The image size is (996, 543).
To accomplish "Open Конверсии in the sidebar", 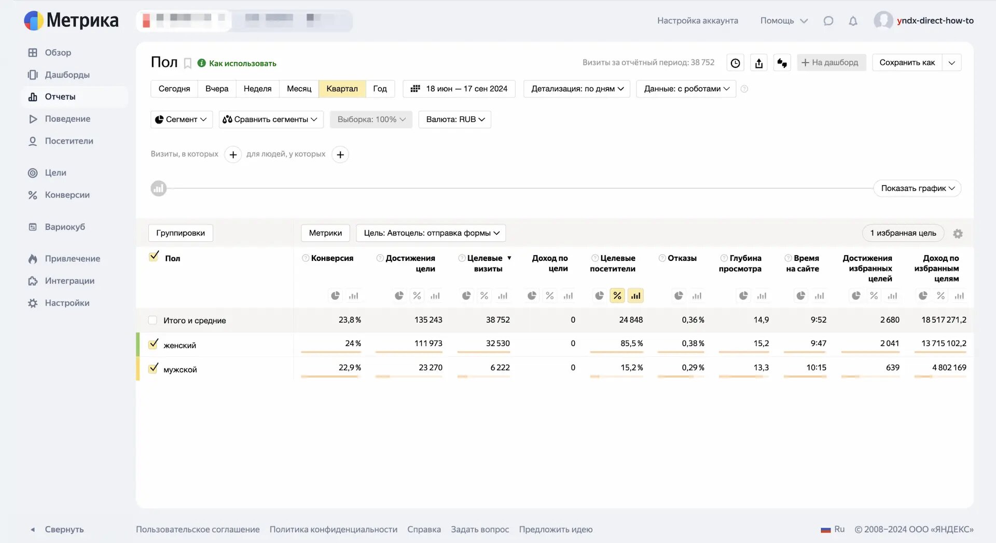I will point(67,195).
